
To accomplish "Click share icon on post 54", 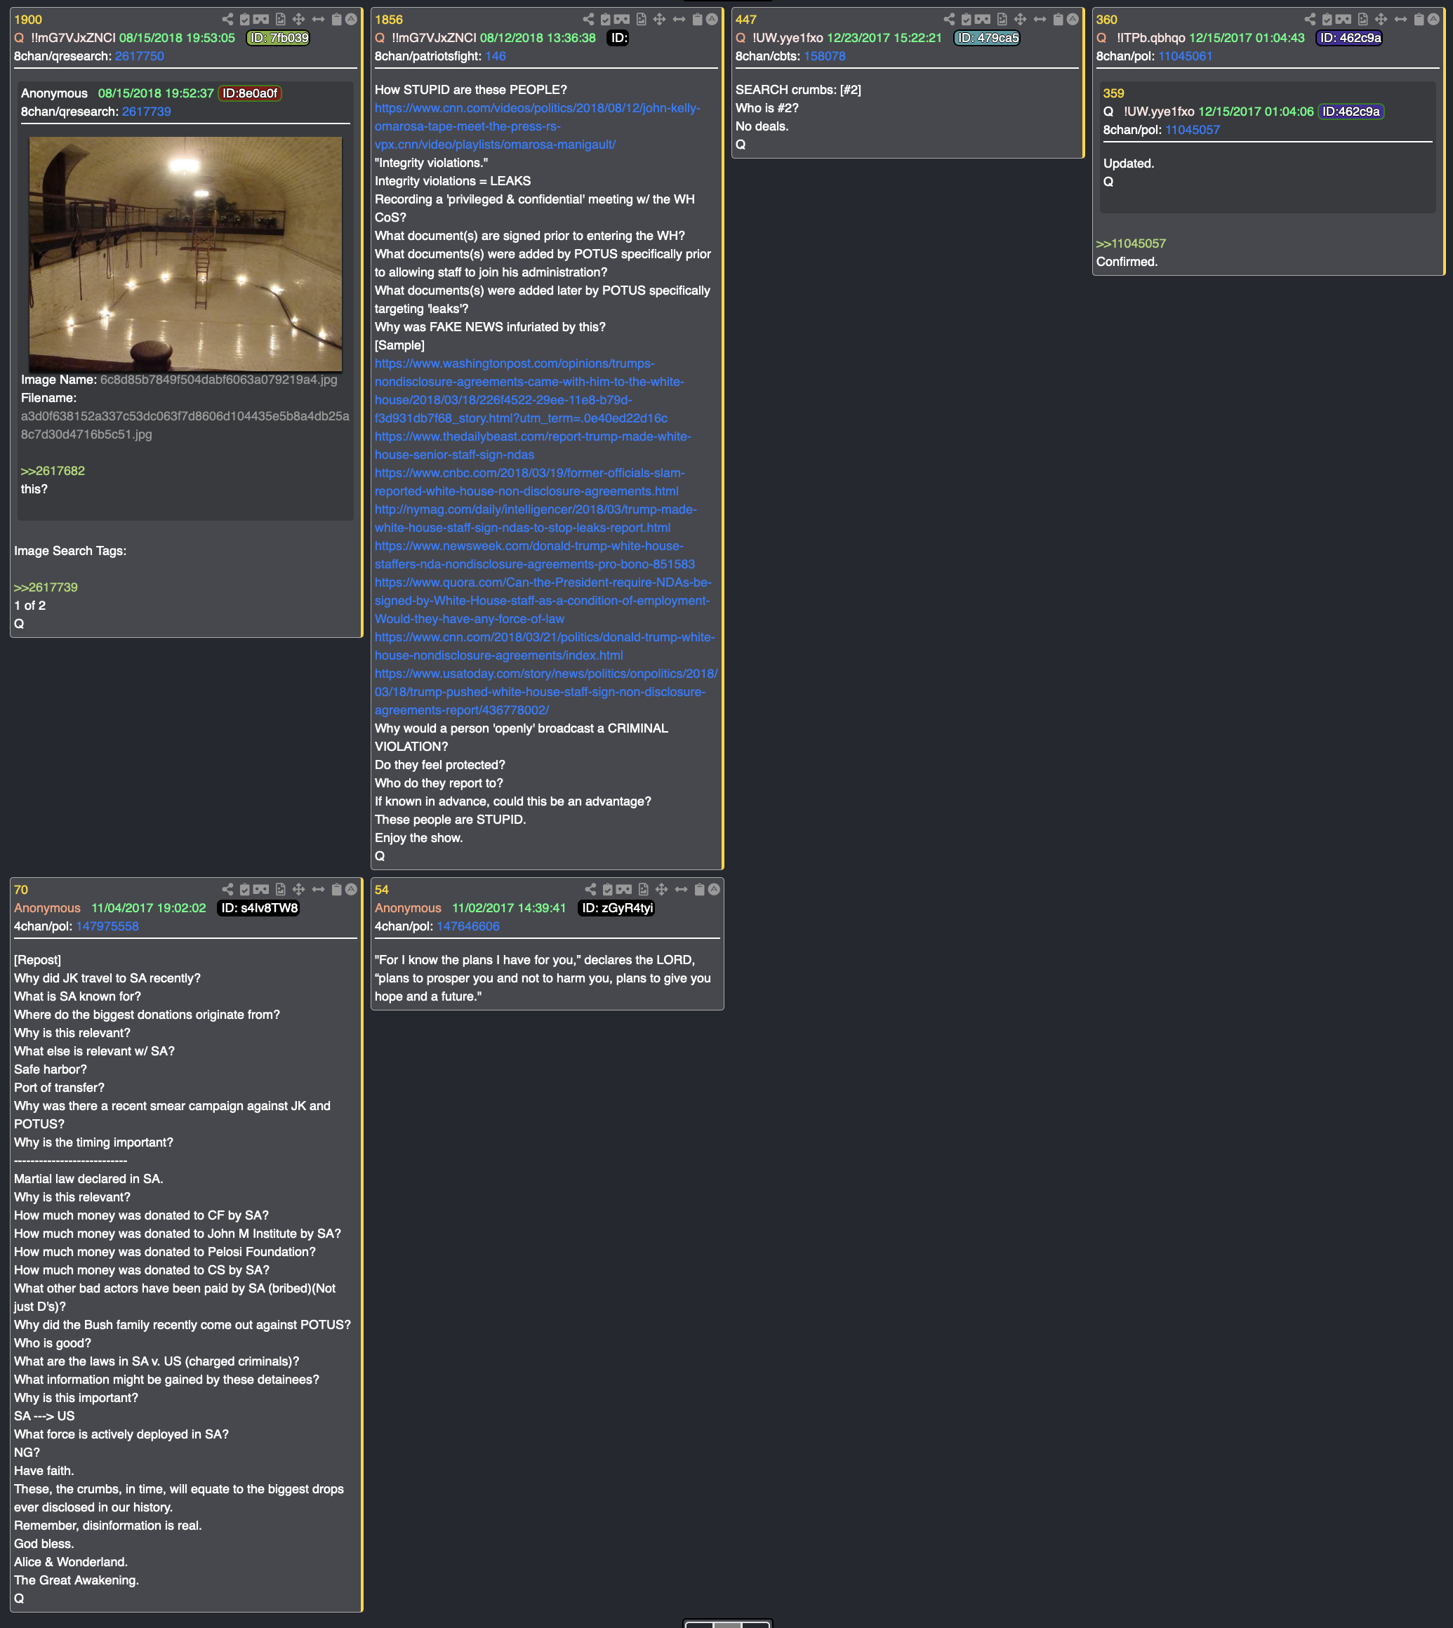I will click(590, 889).
